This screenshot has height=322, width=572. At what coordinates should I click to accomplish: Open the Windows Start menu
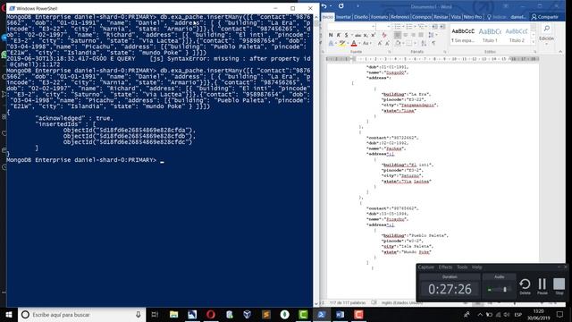(9, 314)
